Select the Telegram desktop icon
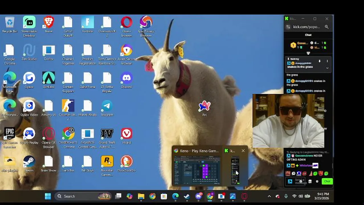 [x=107, y=108]
